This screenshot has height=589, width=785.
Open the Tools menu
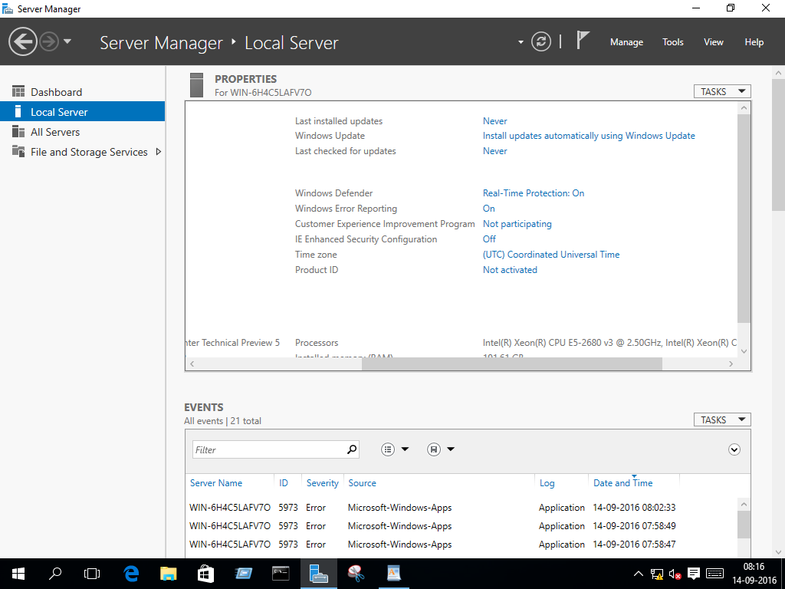click(672, 42)
